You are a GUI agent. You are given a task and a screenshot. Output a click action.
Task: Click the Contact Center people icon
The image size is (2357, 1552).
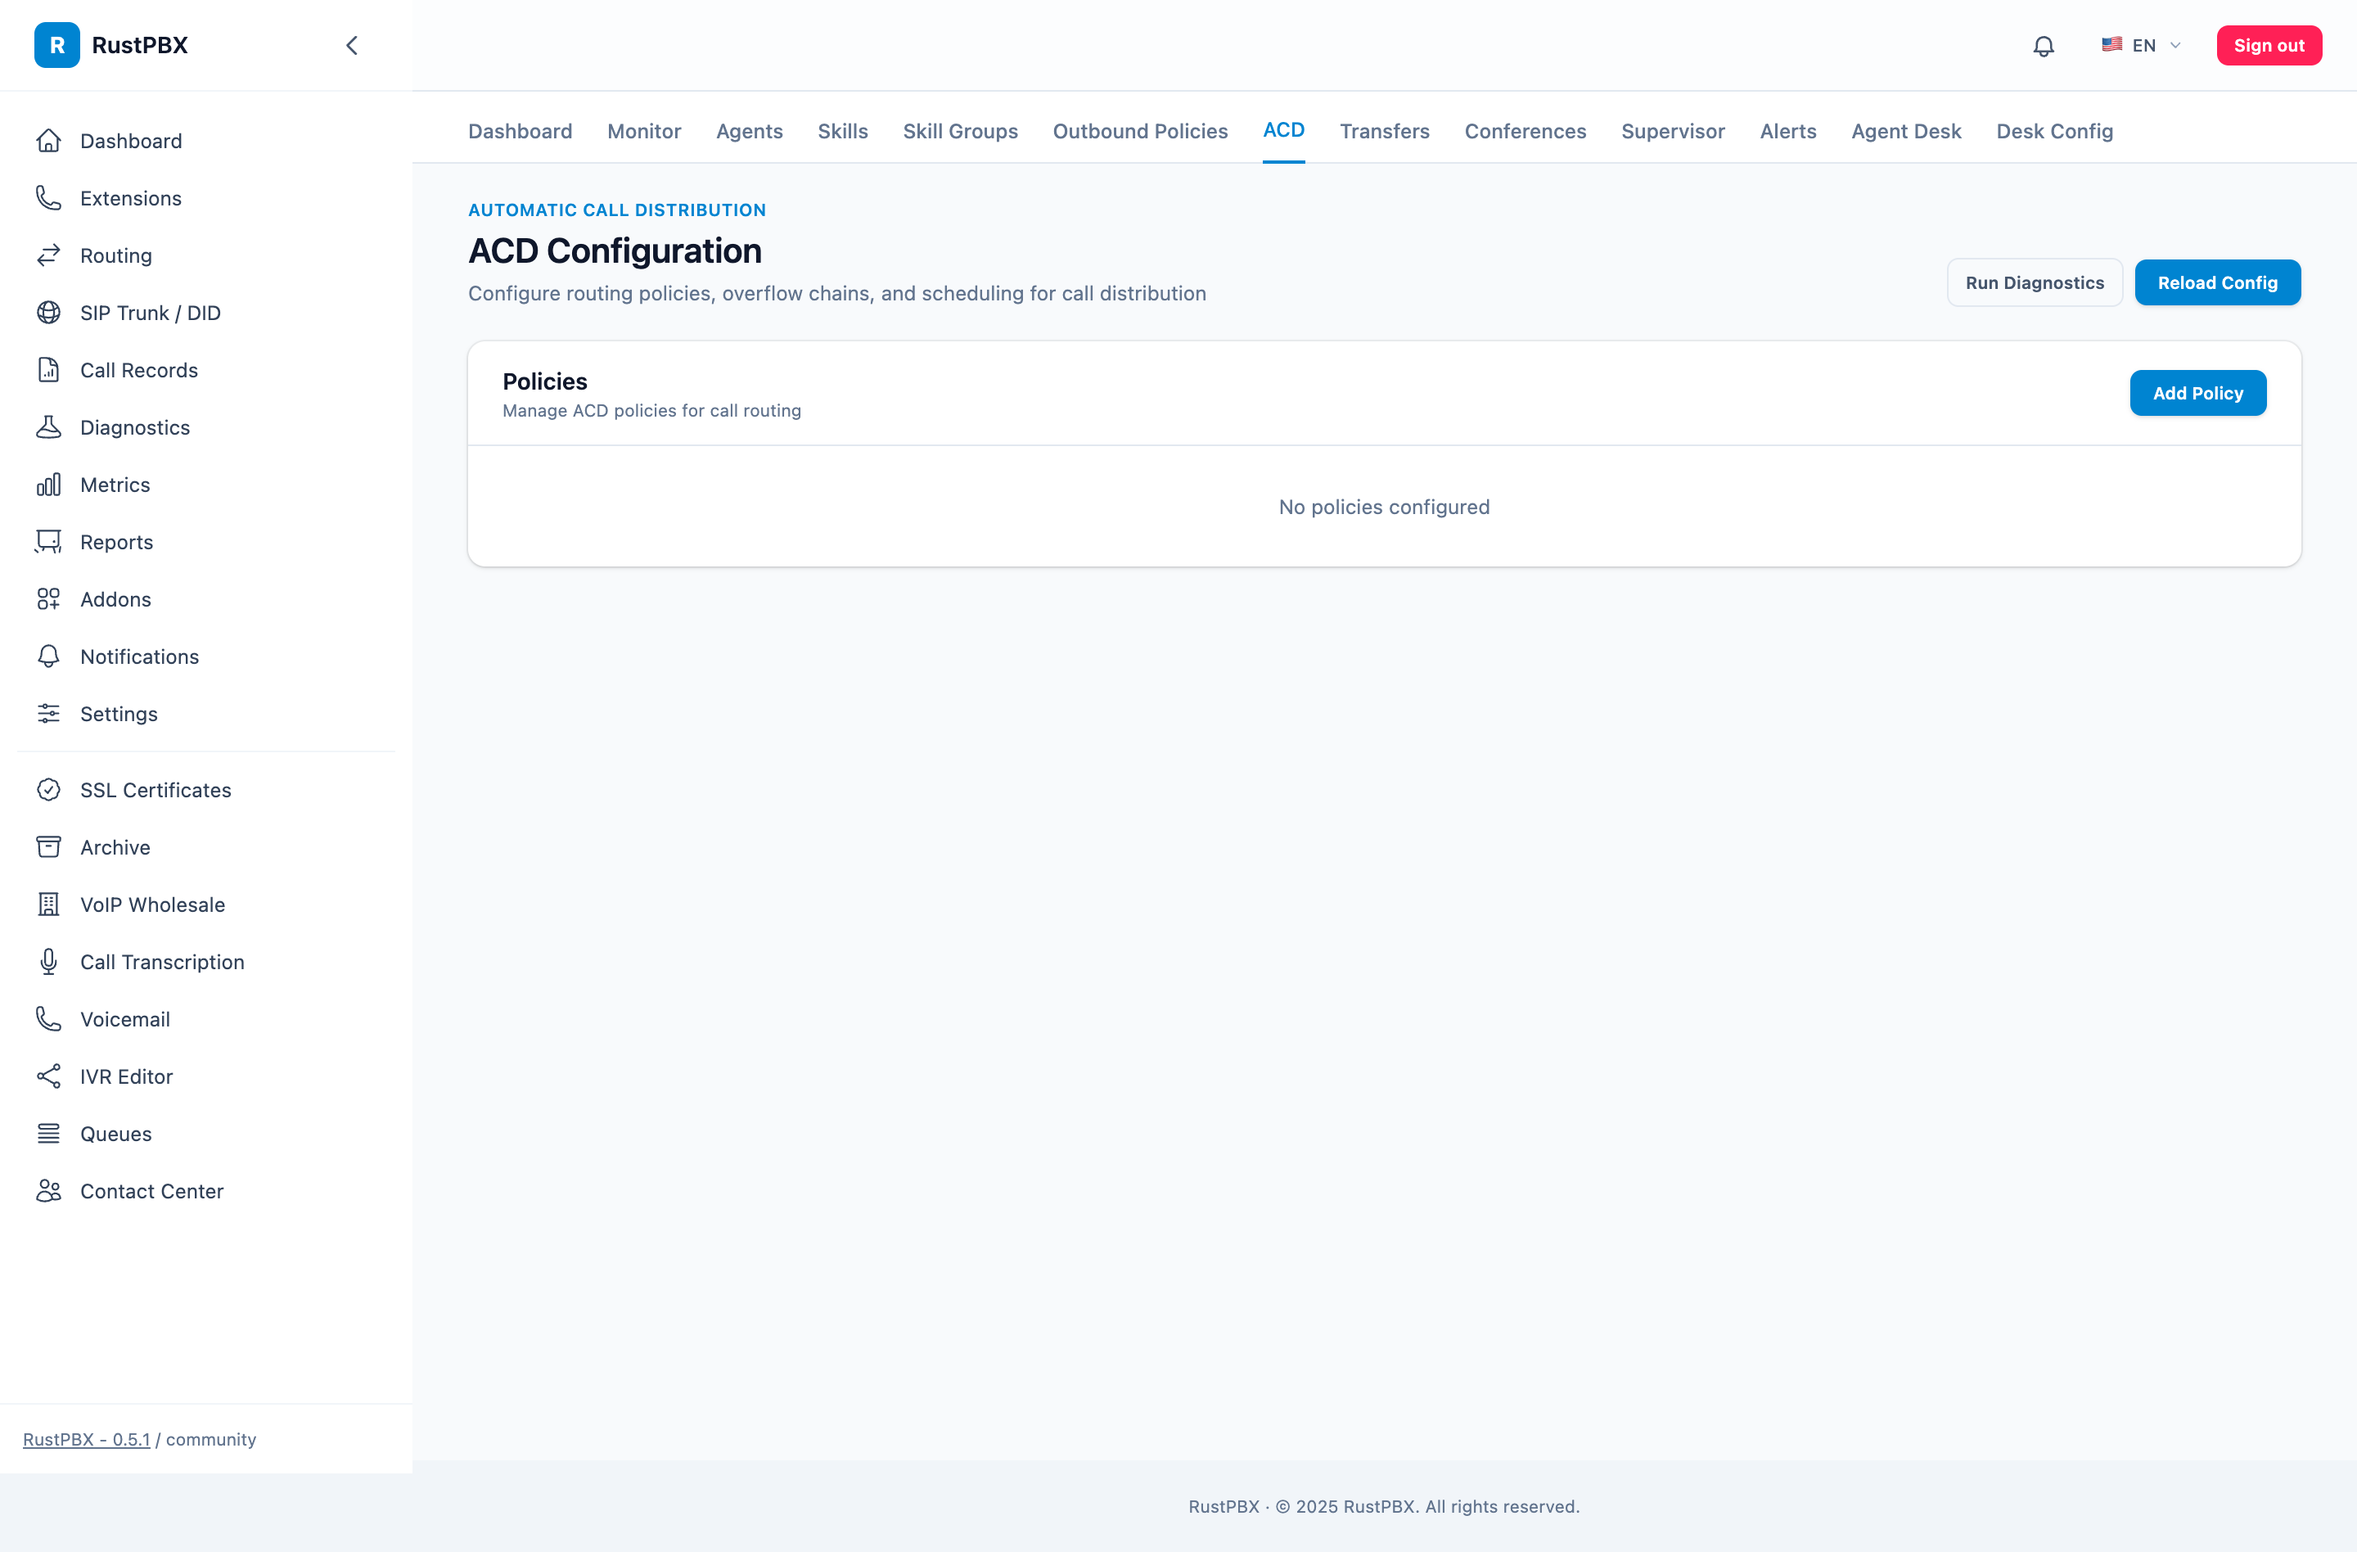[48, 1192]
